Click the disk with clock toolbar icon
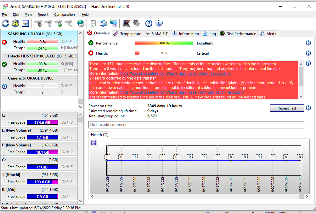 coord(48,23)
